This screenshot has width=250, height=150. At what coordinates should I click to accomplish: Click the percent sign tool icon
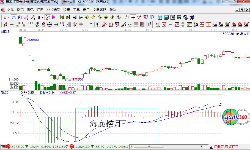click(171, 25)
